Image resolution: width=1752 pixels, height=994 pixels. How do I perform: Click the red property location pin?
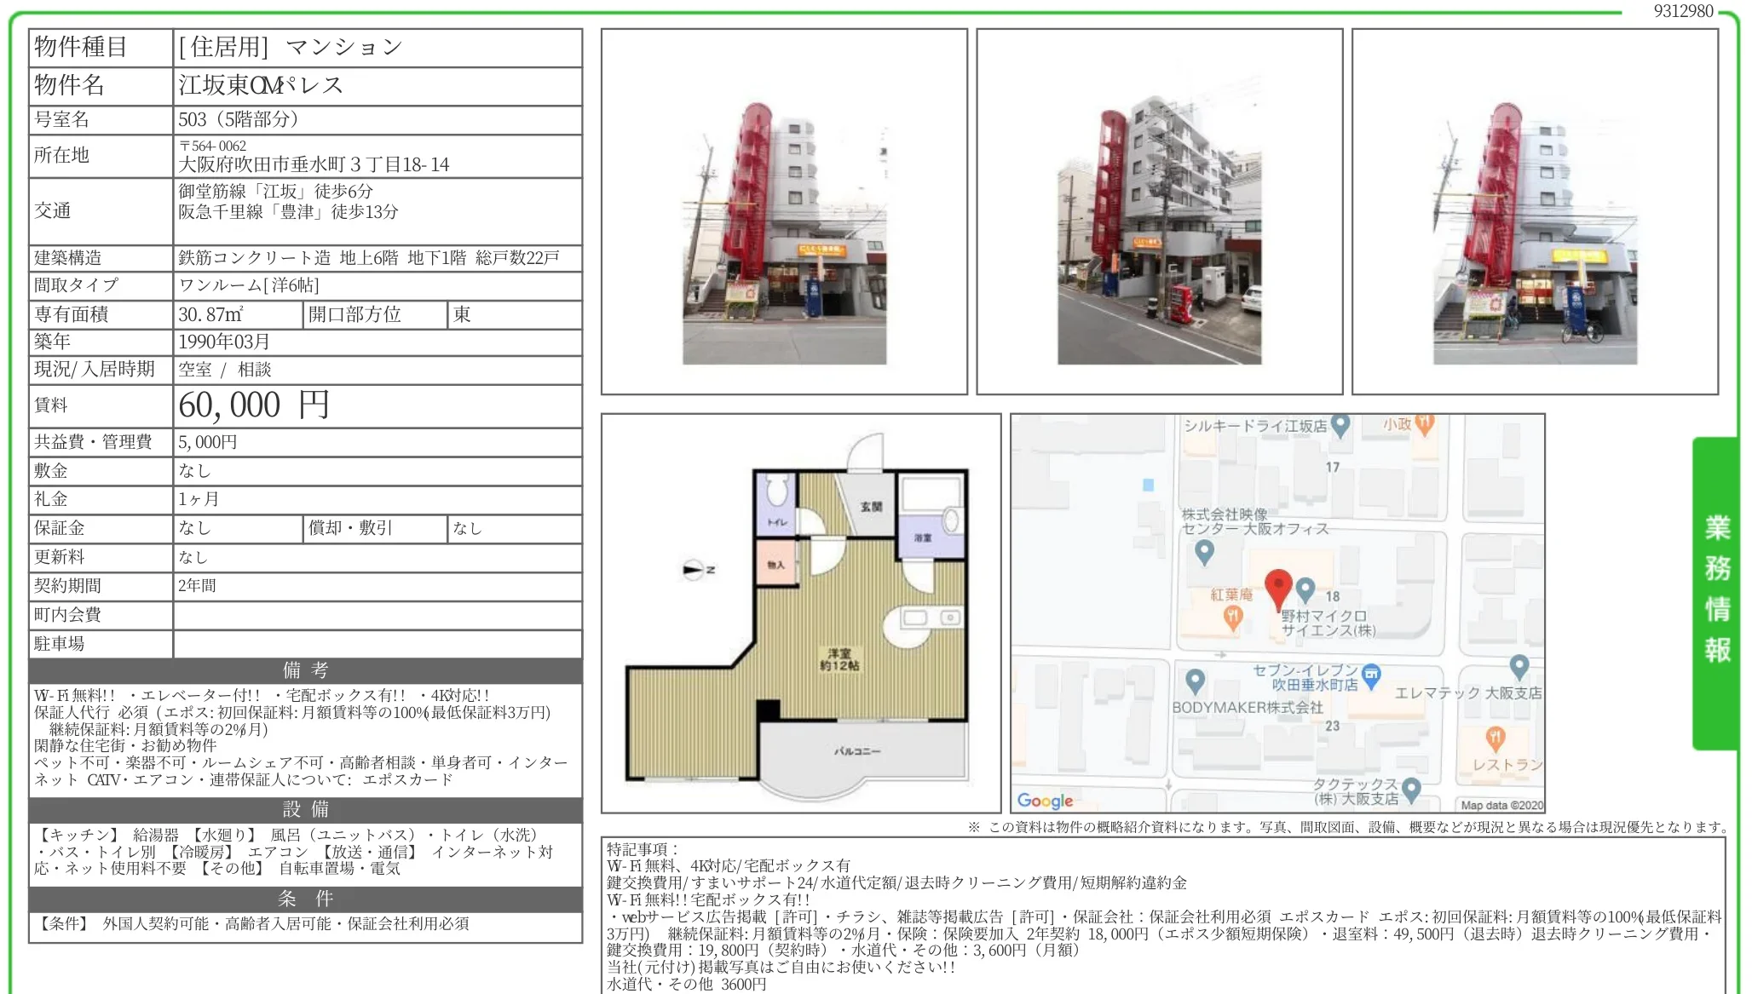1277,588
